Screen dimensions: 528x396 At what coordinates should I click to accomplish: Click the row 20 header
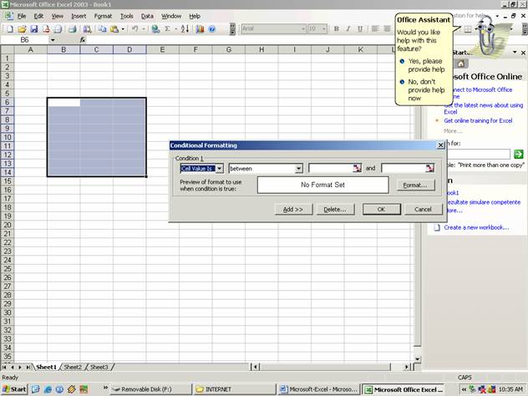7,225
